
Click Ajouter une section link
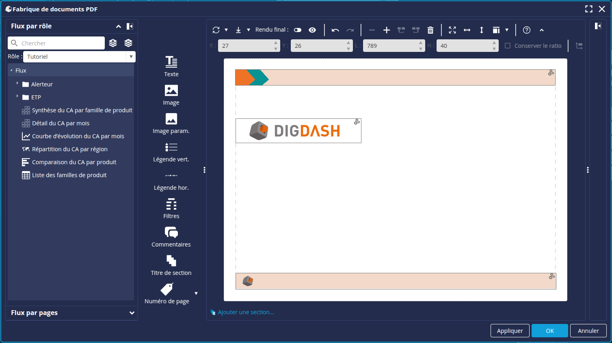(246, 312)
